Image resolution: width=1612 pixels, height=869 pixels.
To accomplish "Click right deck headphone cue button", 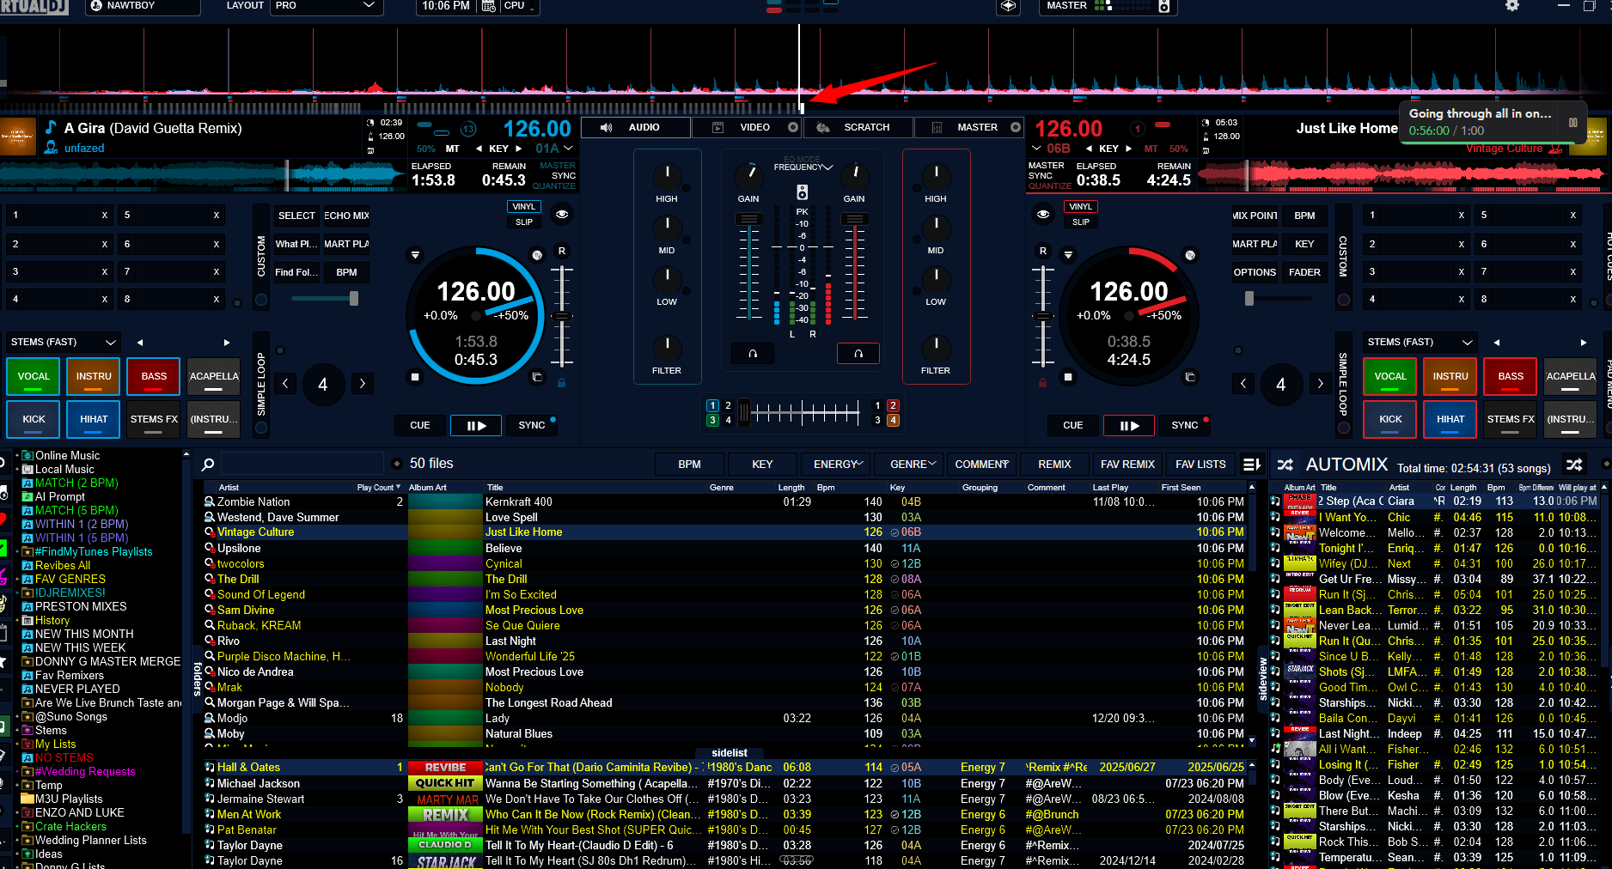I will pyautogui.click(x=858, y=354).
